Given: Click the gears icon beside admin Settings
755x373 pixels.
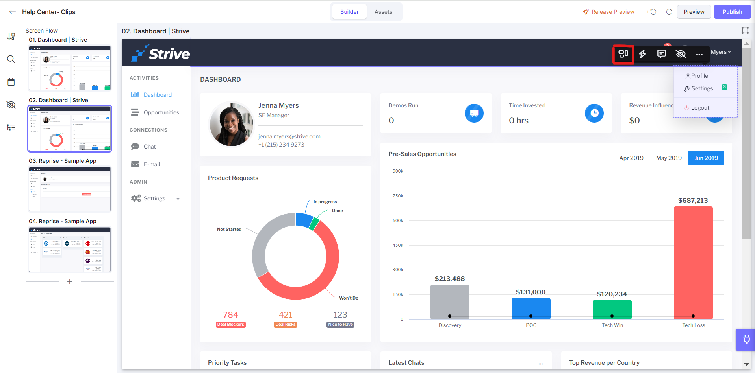Looking at the screenshot, I should [136, 198].
